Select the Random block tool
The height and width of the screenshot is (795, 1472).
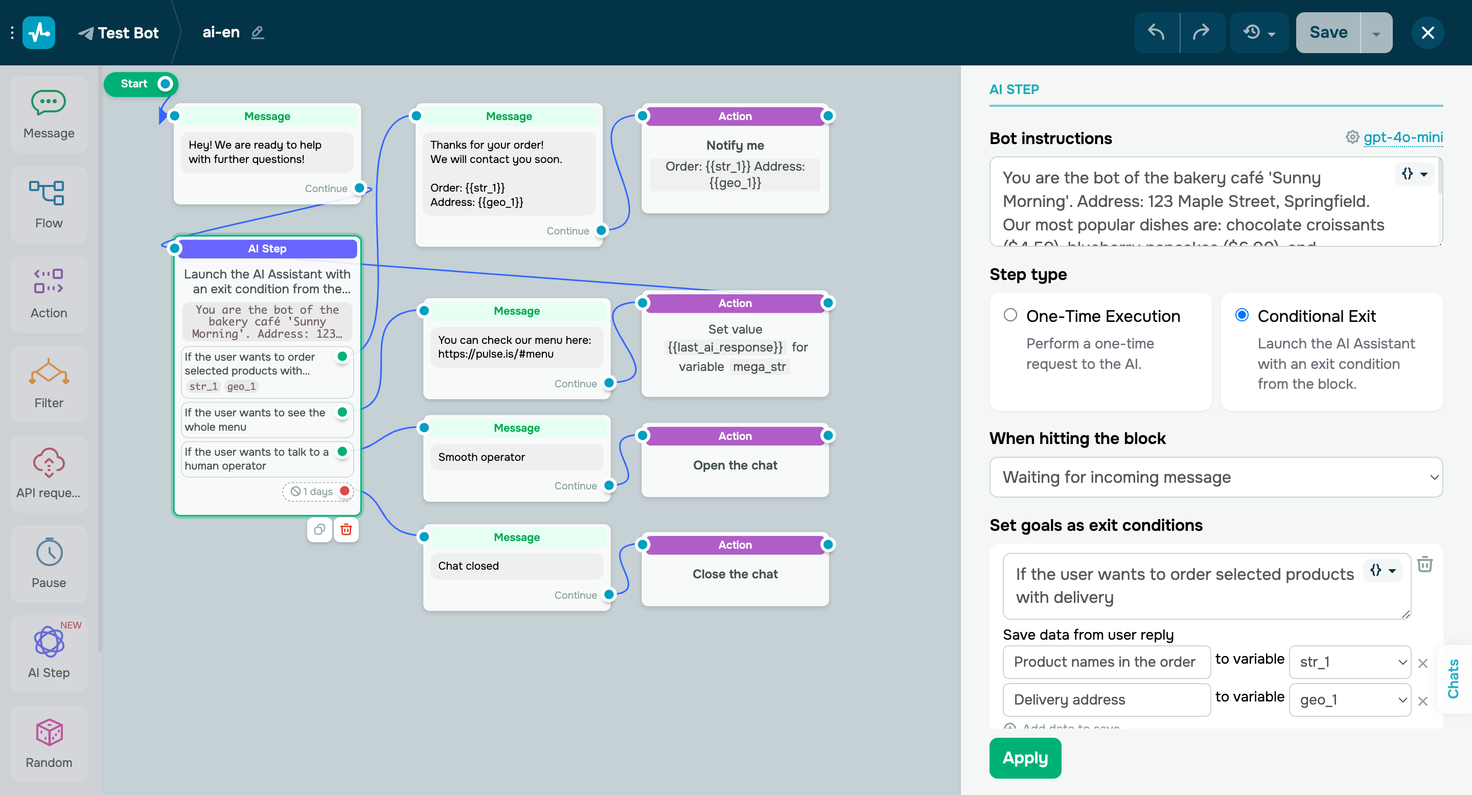pos(49,743)
